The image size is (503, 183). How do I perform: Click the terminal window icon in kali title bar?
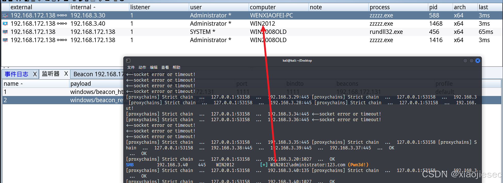coord(128,61)
